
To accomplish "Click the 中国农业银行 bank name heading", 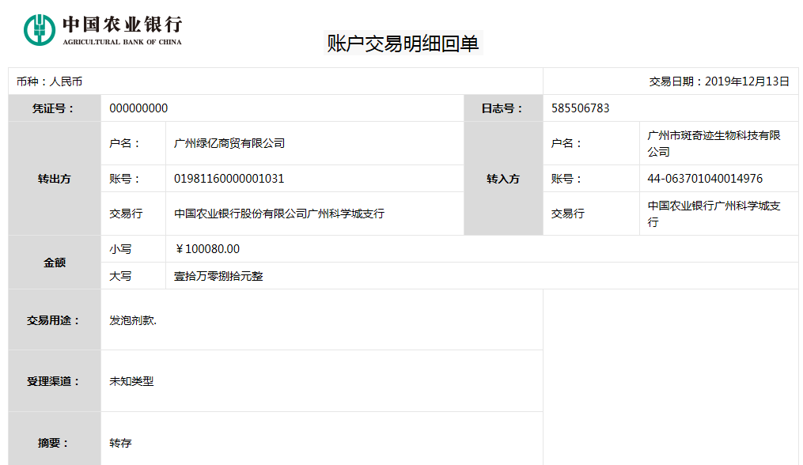I will coord(123,25).
